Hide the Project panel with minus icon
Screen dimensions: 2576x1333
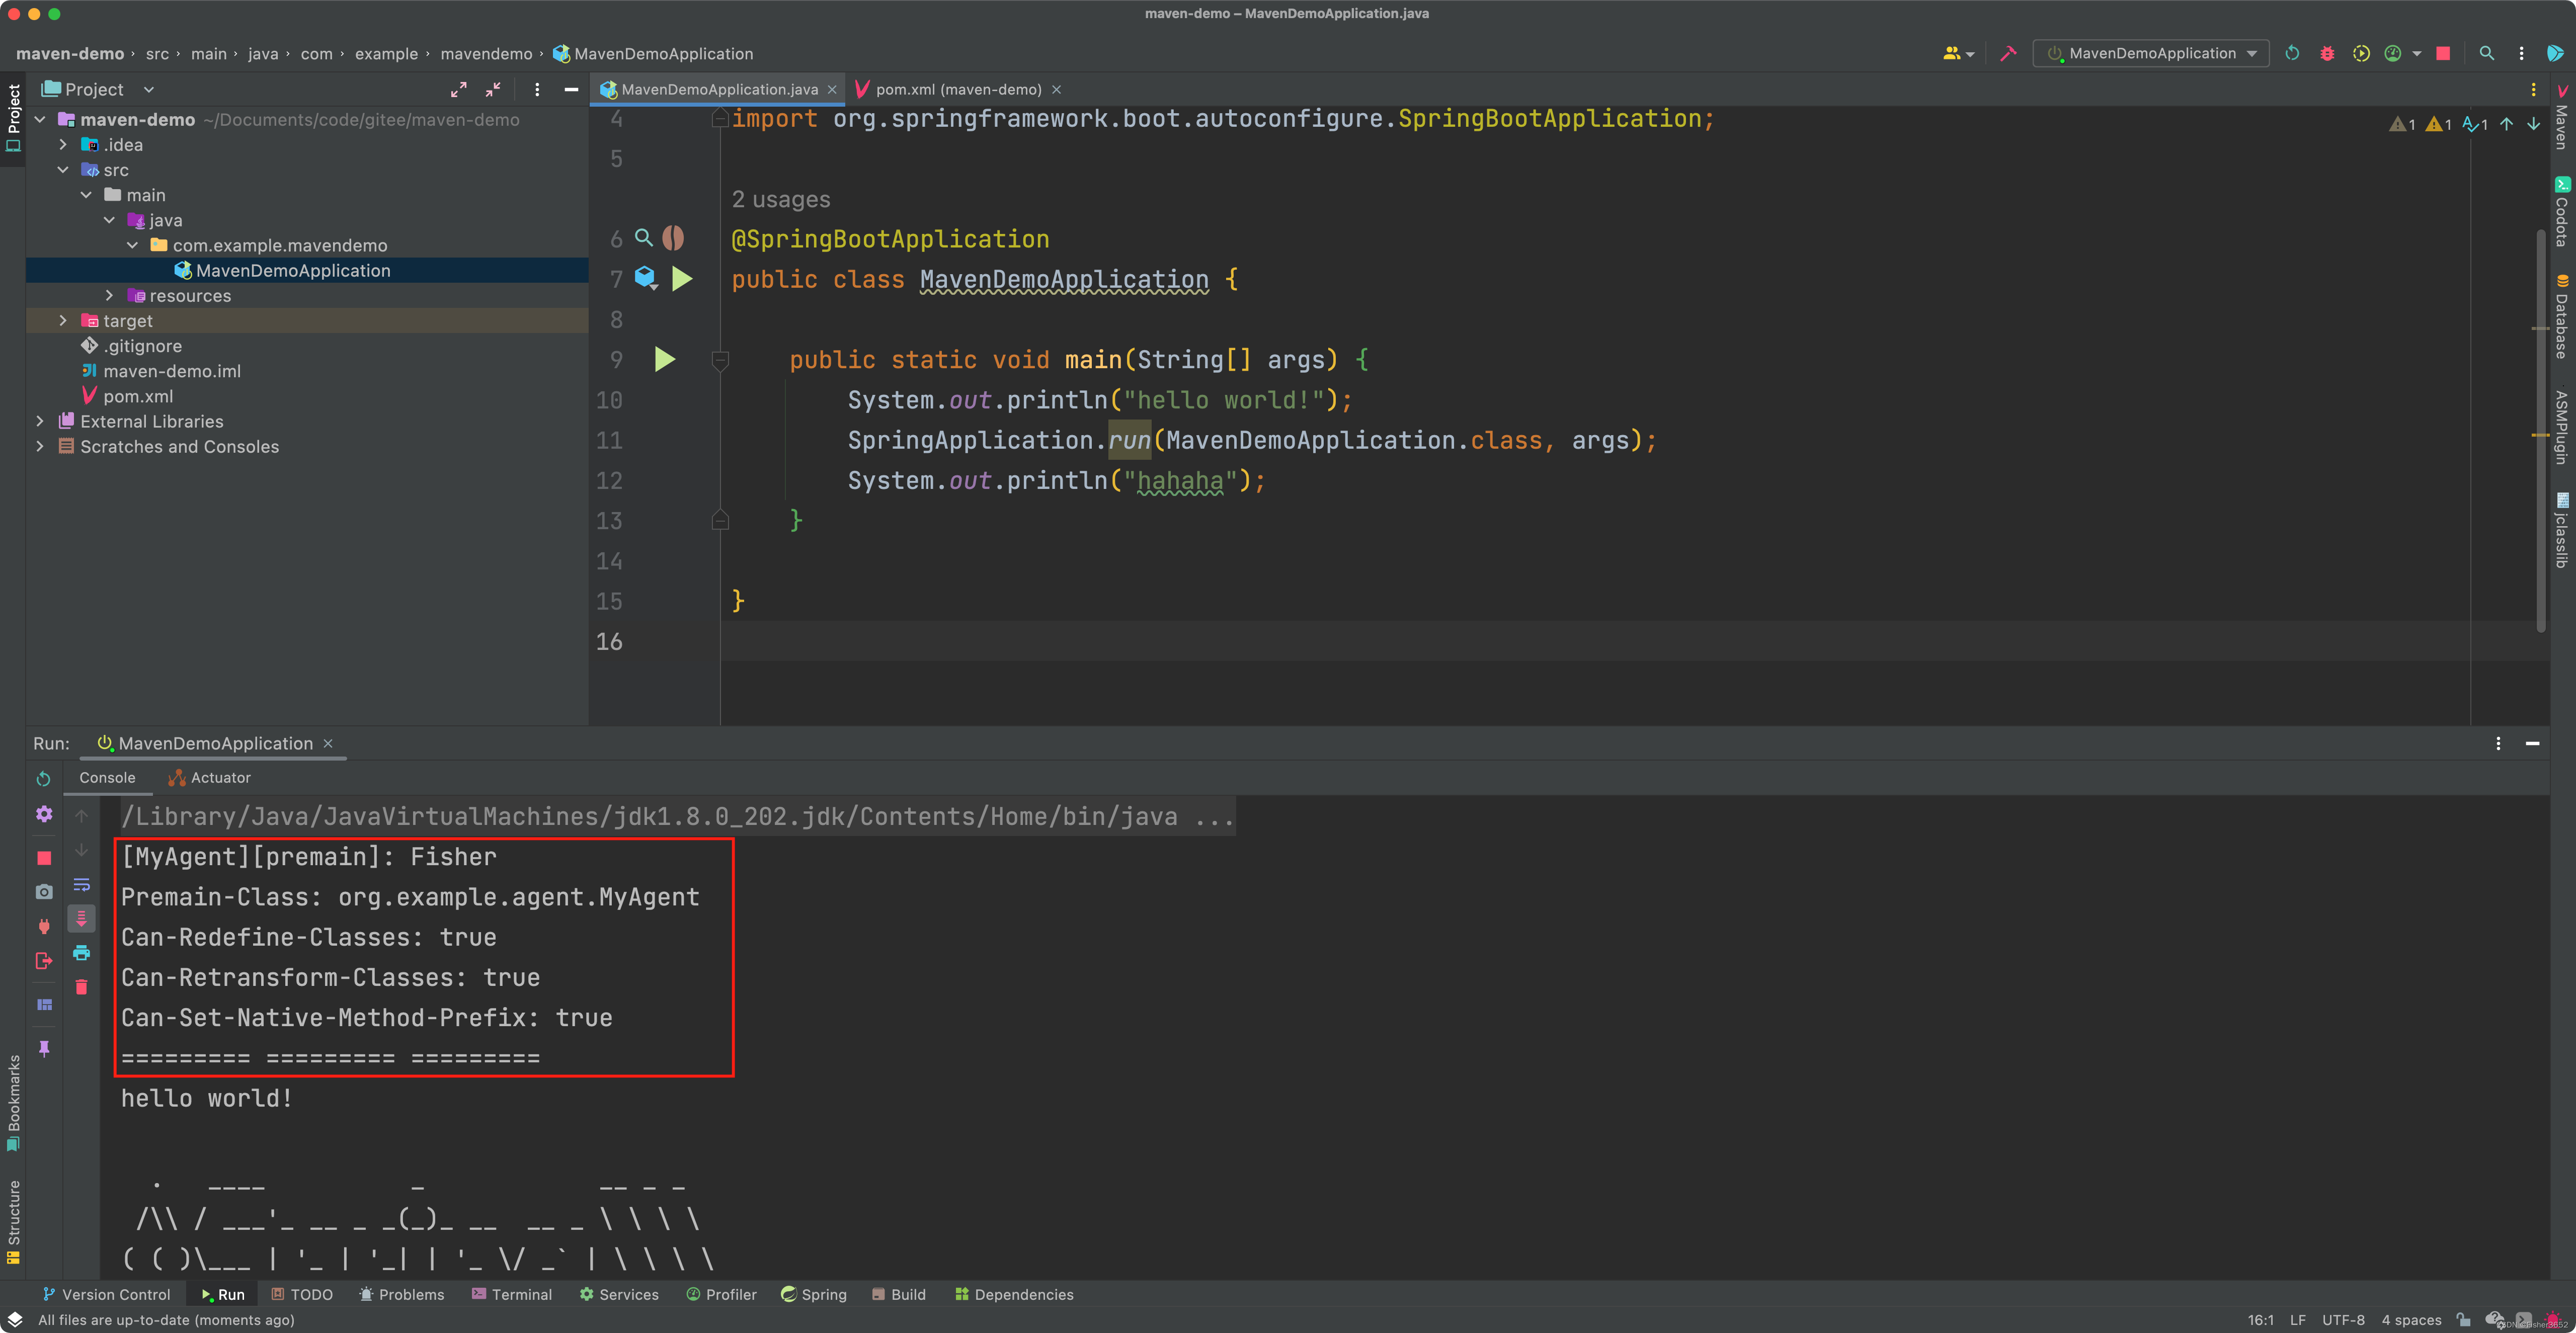tap(571, 89)
